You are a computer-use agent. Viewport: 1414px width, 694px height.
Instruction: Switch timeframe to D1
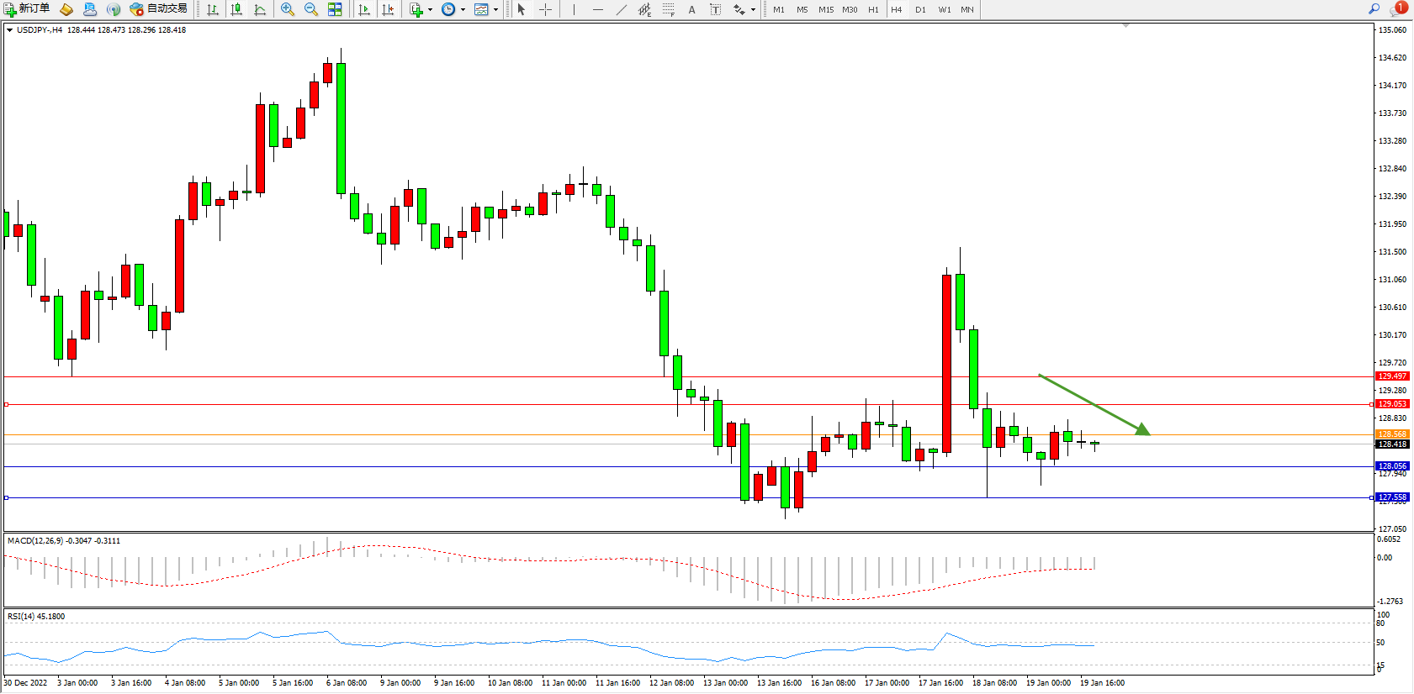920,9
